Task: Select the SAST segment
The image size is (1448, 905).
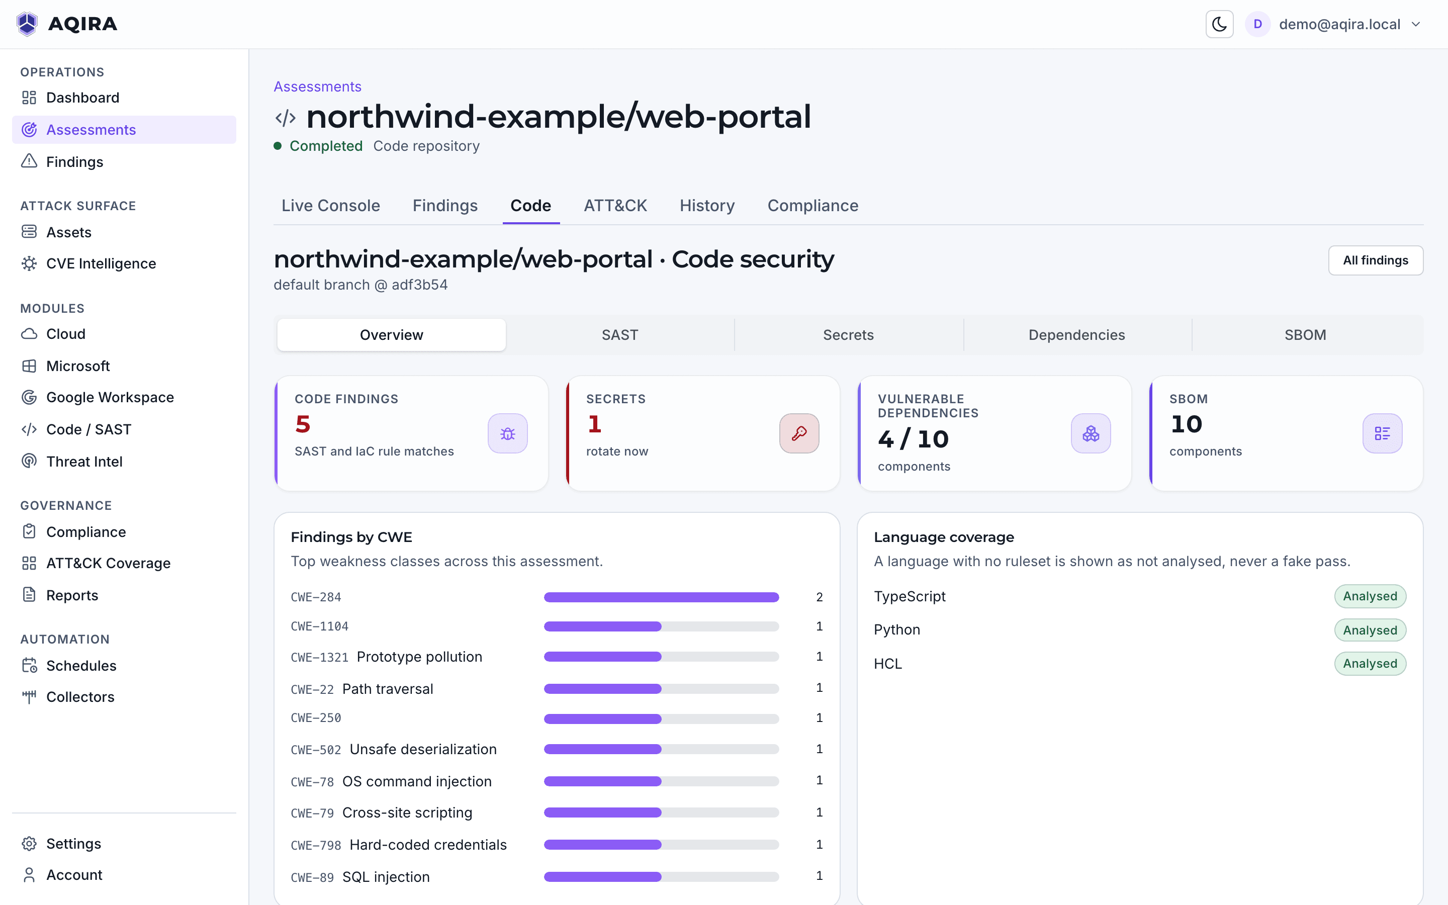Action: click(620, 335)
